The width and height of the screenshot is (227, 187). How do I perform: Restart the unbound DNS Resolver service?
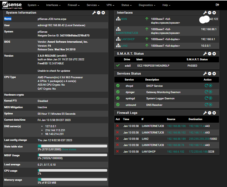click(x=206, y=104)
